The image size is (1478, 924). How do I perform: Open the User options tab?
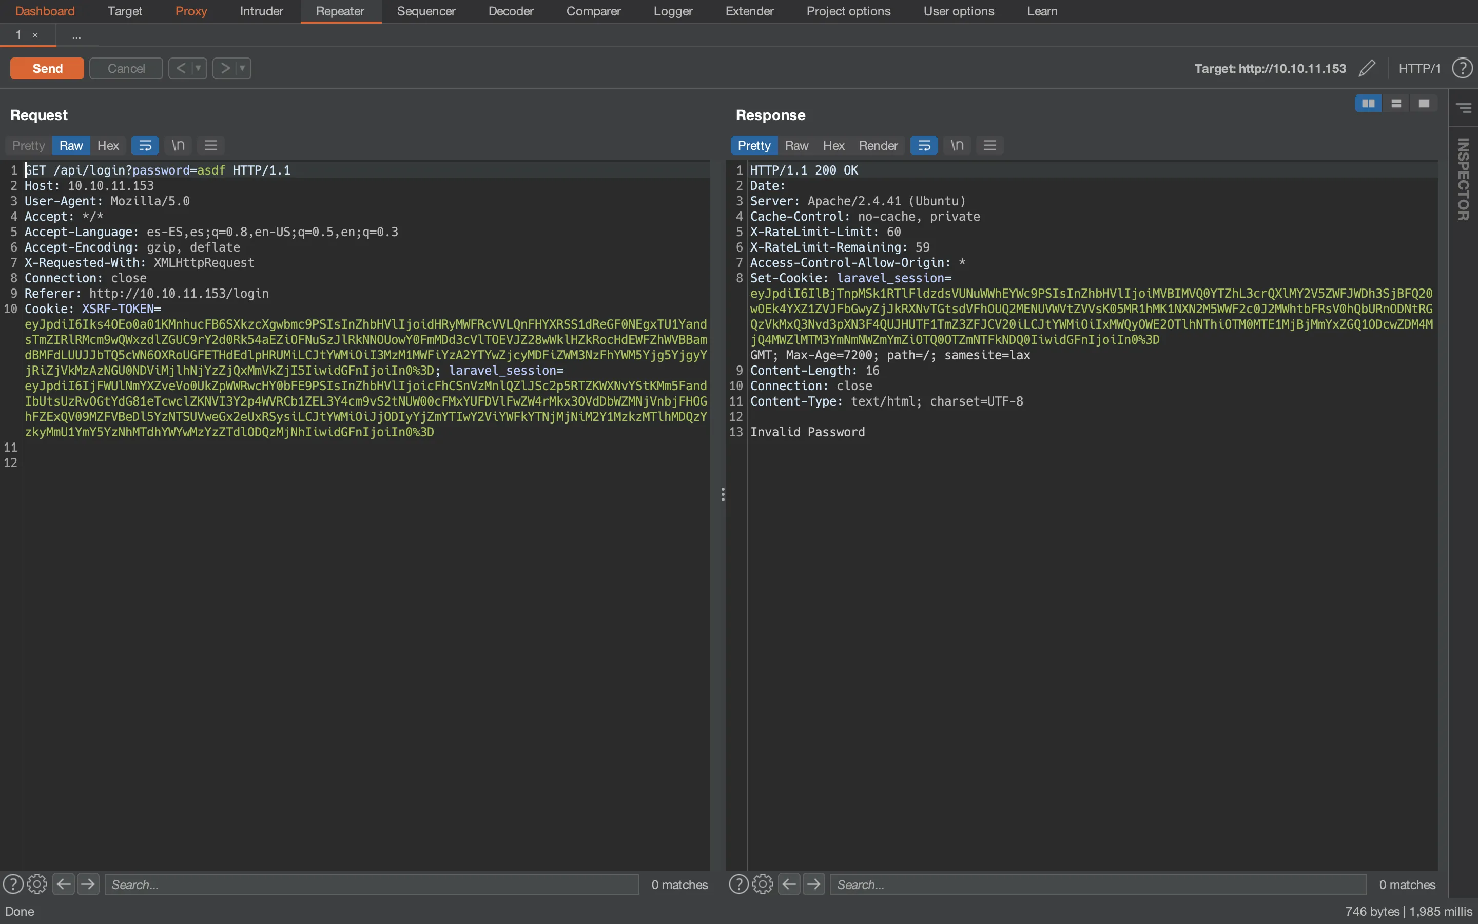959,11
